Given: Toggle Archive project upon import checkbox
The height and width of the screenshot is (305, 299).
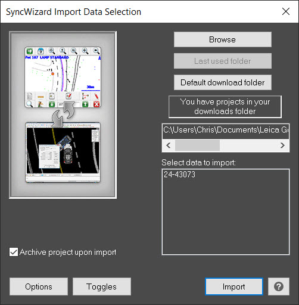Looking at the screenshot, I should pos(14,252).
